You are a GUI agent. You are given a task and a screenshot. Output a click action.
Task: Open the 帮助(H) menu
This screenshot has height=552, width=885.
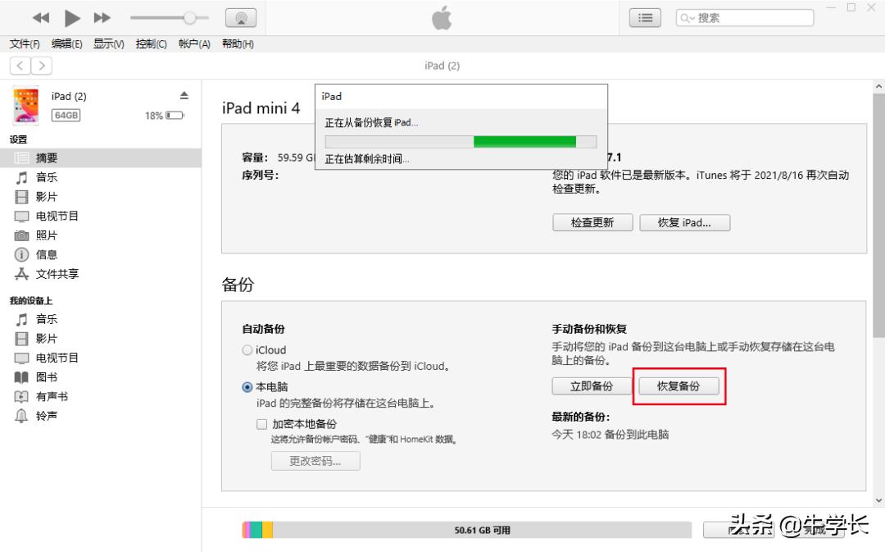tap(238, 43)
